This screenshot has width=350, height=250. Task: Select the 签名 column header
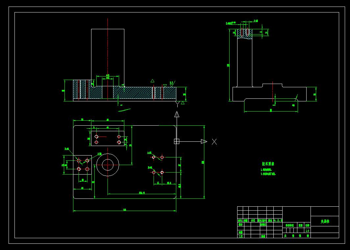(270, 220)
